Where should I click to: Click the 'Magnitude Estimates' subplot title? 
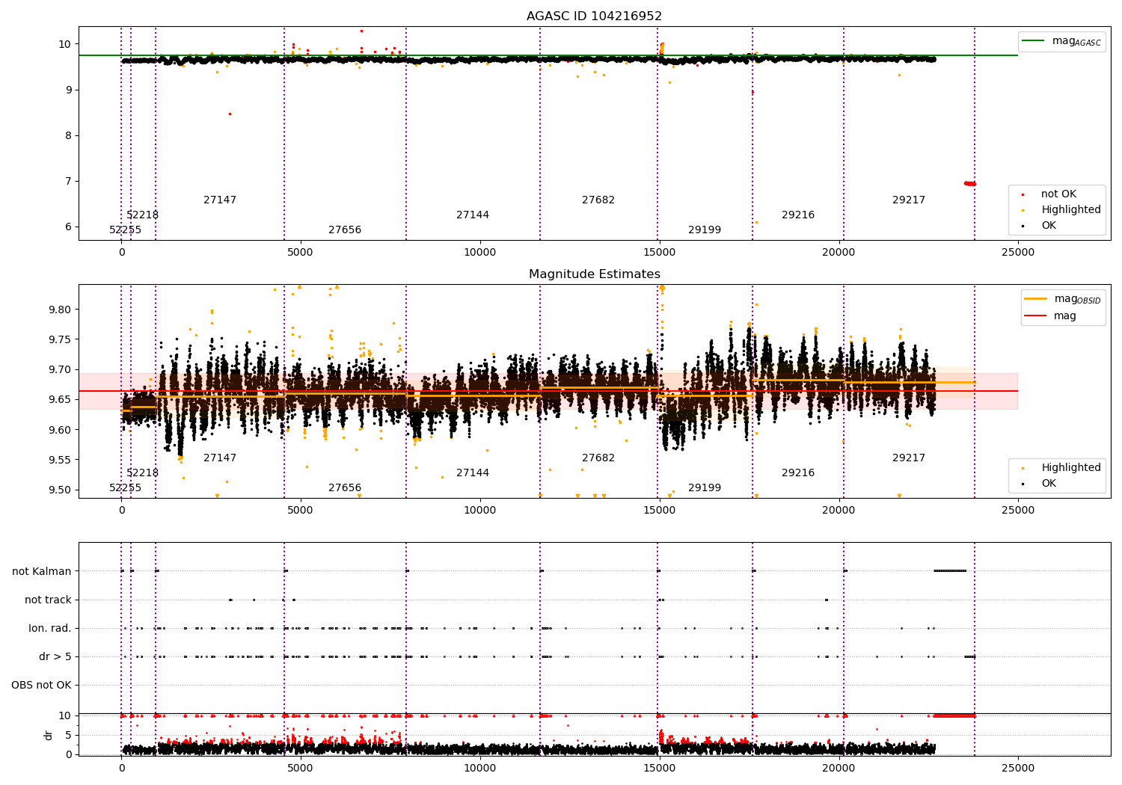(594, 274)
